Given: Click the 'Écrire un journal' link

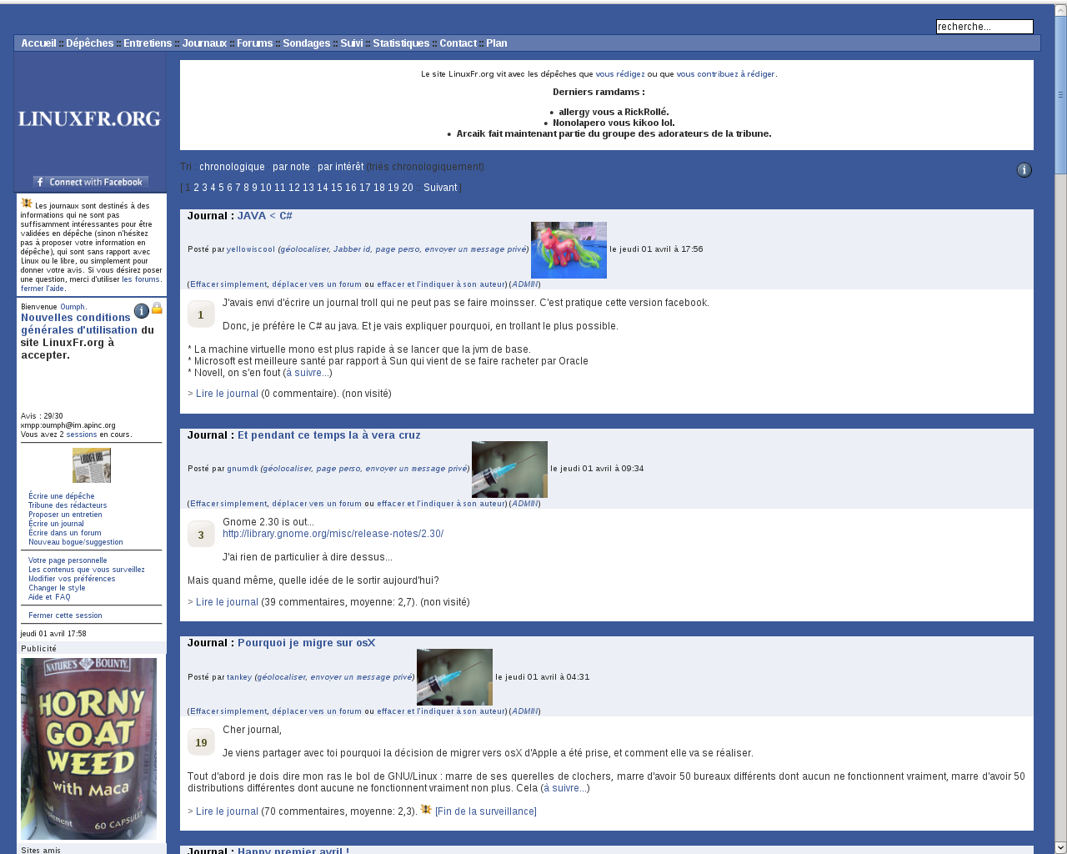Looking at the screenshot, I should point(56,524).
